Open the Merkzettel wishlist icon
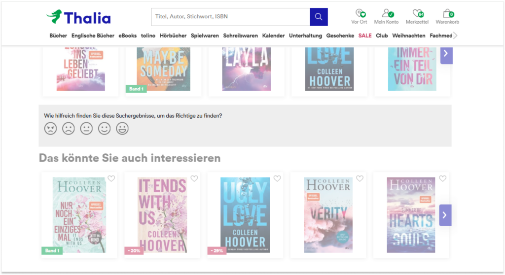Viewport: 505px width, 275px height. click(x=417, y=17)
